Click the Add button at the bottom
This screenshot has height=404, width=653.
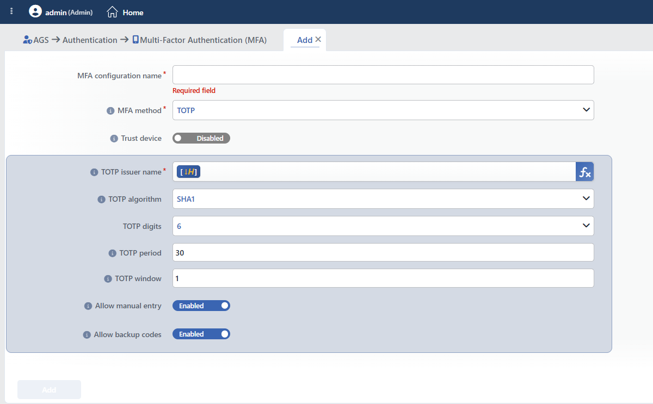tap(49, 390)
